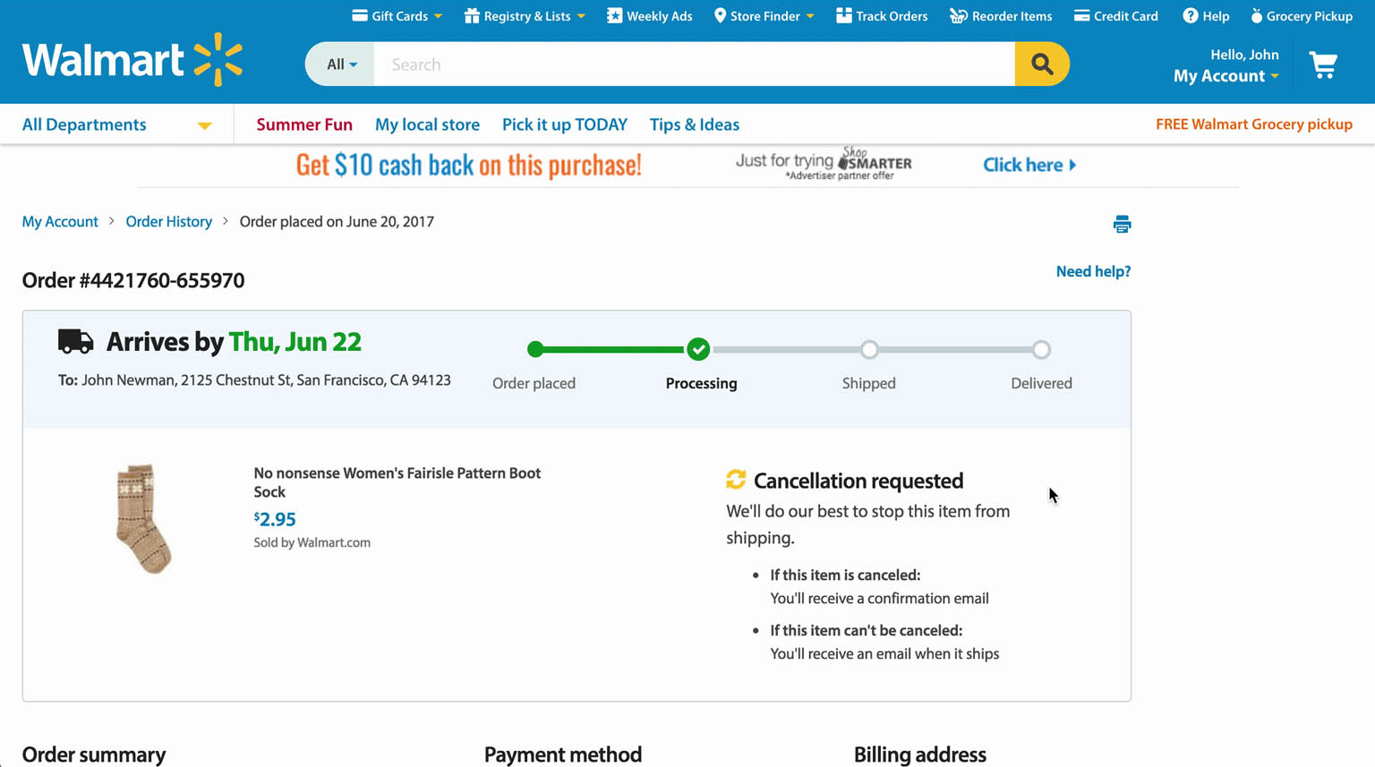Open the boot sock product thumbnail

pos(143,518)
